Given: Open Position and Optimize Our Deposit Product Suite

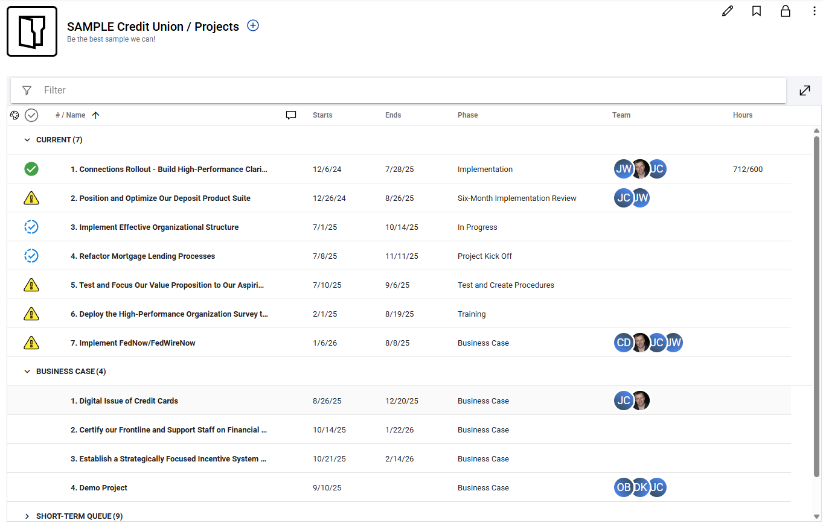Looking at the screenshot, I should pyautogui.click(x=161, y=198).
